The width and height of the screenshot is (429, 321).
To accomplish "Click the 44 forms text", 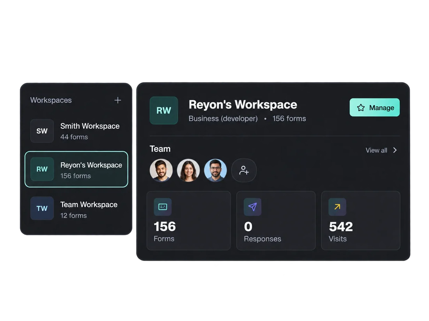I will tap(74, 137).
